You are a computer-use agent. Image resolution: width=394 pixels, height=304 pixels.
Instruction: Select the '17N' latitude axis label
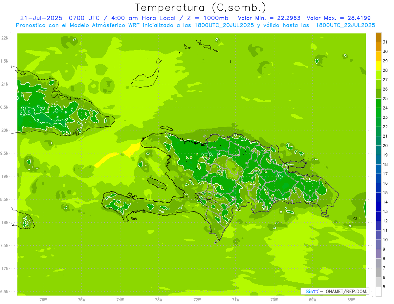[x=5, y=269]
